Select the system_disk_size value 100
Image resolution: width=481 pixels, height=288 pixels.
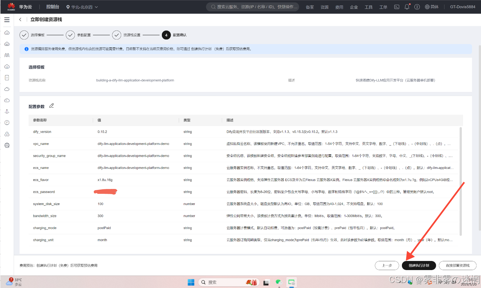100,204
